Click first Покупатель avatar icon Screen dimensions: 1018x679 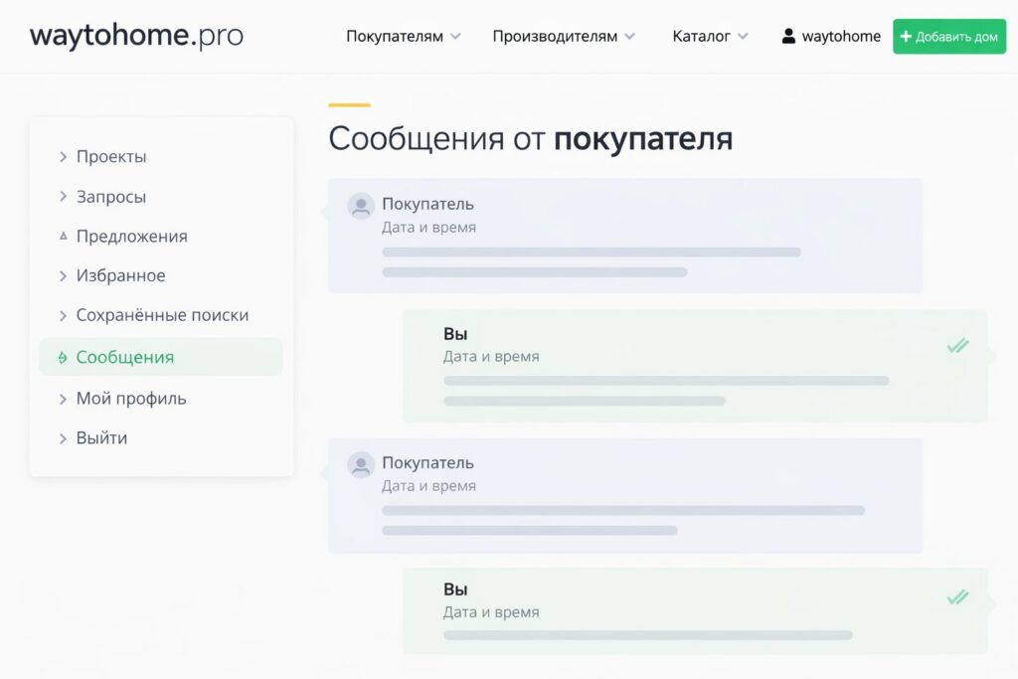coord(360,206)
